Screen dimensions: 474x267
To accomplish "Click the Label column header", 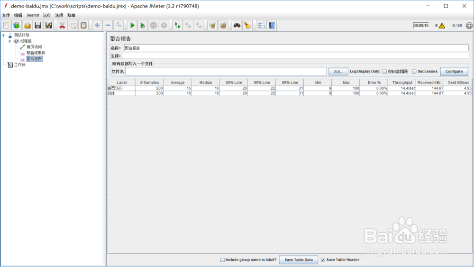I will tap(121, 83).
